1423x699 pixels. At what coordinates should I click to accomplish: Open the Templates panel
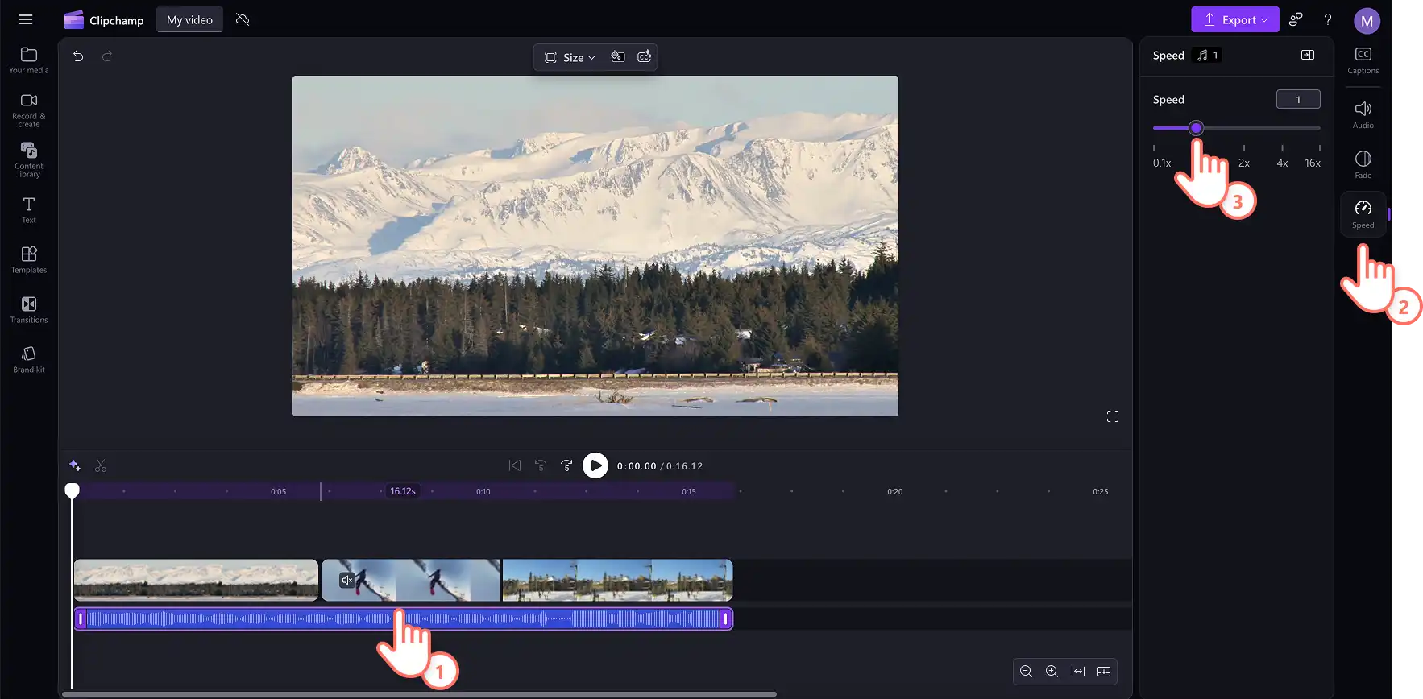point(29,259)
